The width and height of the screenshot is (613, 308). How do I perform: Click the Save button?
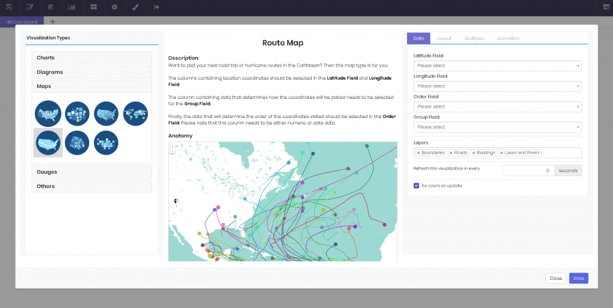click(579, 278)
